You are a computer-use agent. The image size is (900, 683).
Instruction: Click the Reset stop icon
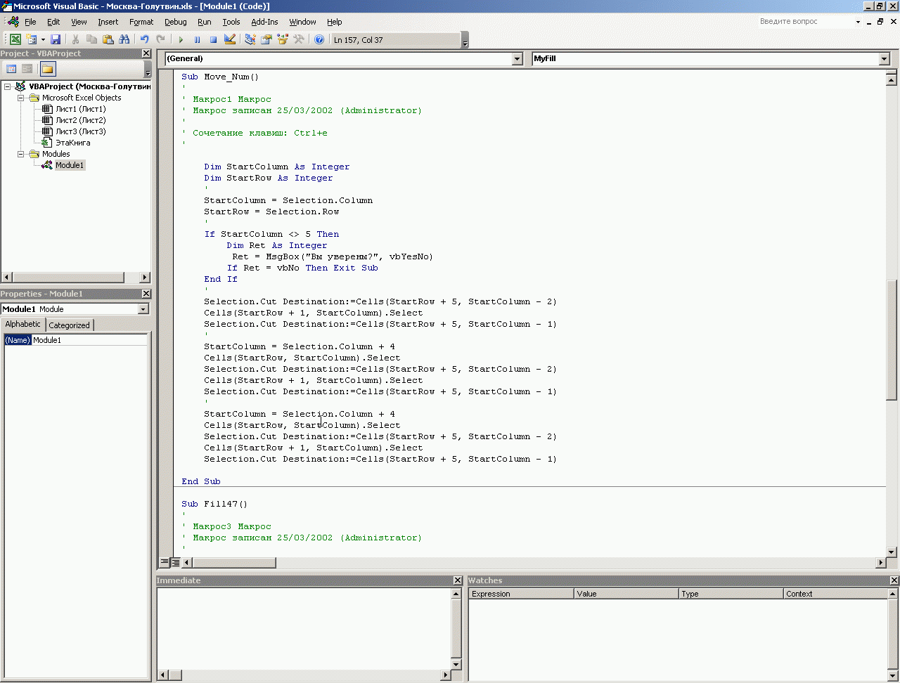point(213,39)
